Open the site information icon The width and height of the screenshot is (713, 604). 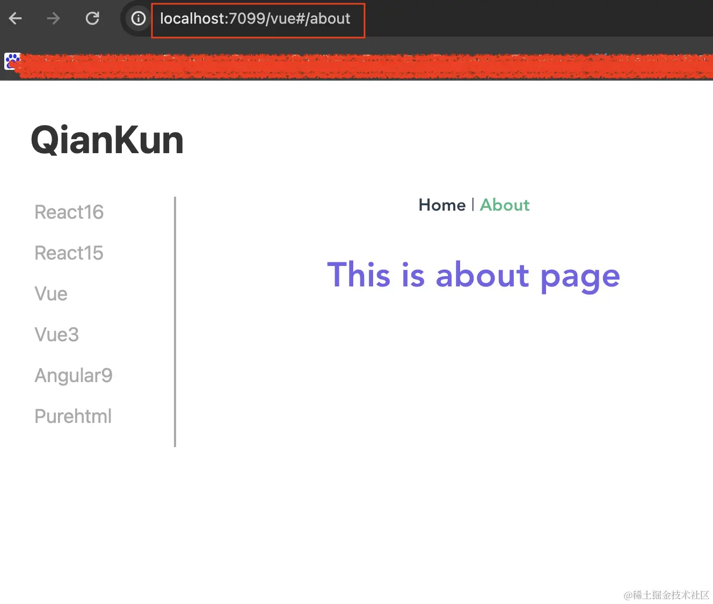coord(139,19)
